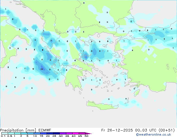Click the '40' legend label

coord(73,136)
